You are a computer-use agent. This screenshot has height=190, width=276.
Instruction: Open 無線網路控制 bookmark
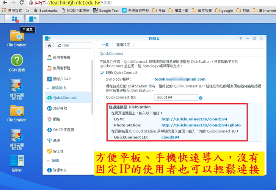point(135,11)
